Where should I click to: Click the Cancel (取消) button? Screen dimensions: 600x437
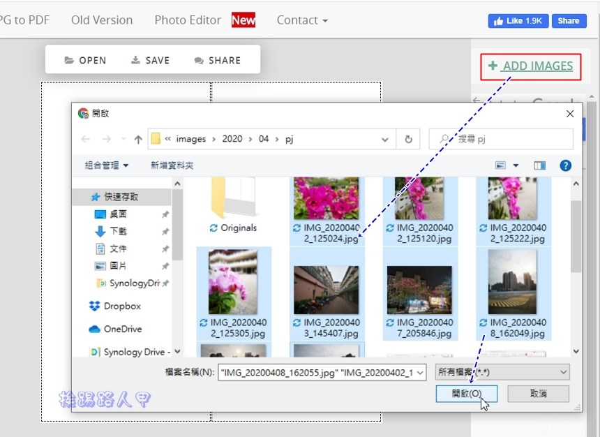pos(539,393)
